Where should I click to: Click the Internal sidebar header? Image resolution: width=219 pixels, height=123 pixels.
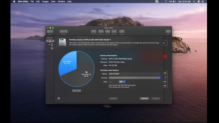click(50, 38)
